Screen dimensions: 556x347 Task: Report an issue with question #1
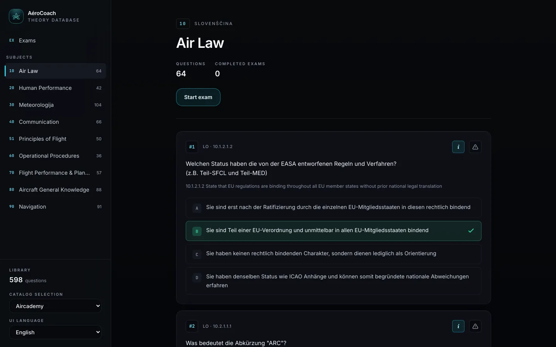[x=475, y=147]
